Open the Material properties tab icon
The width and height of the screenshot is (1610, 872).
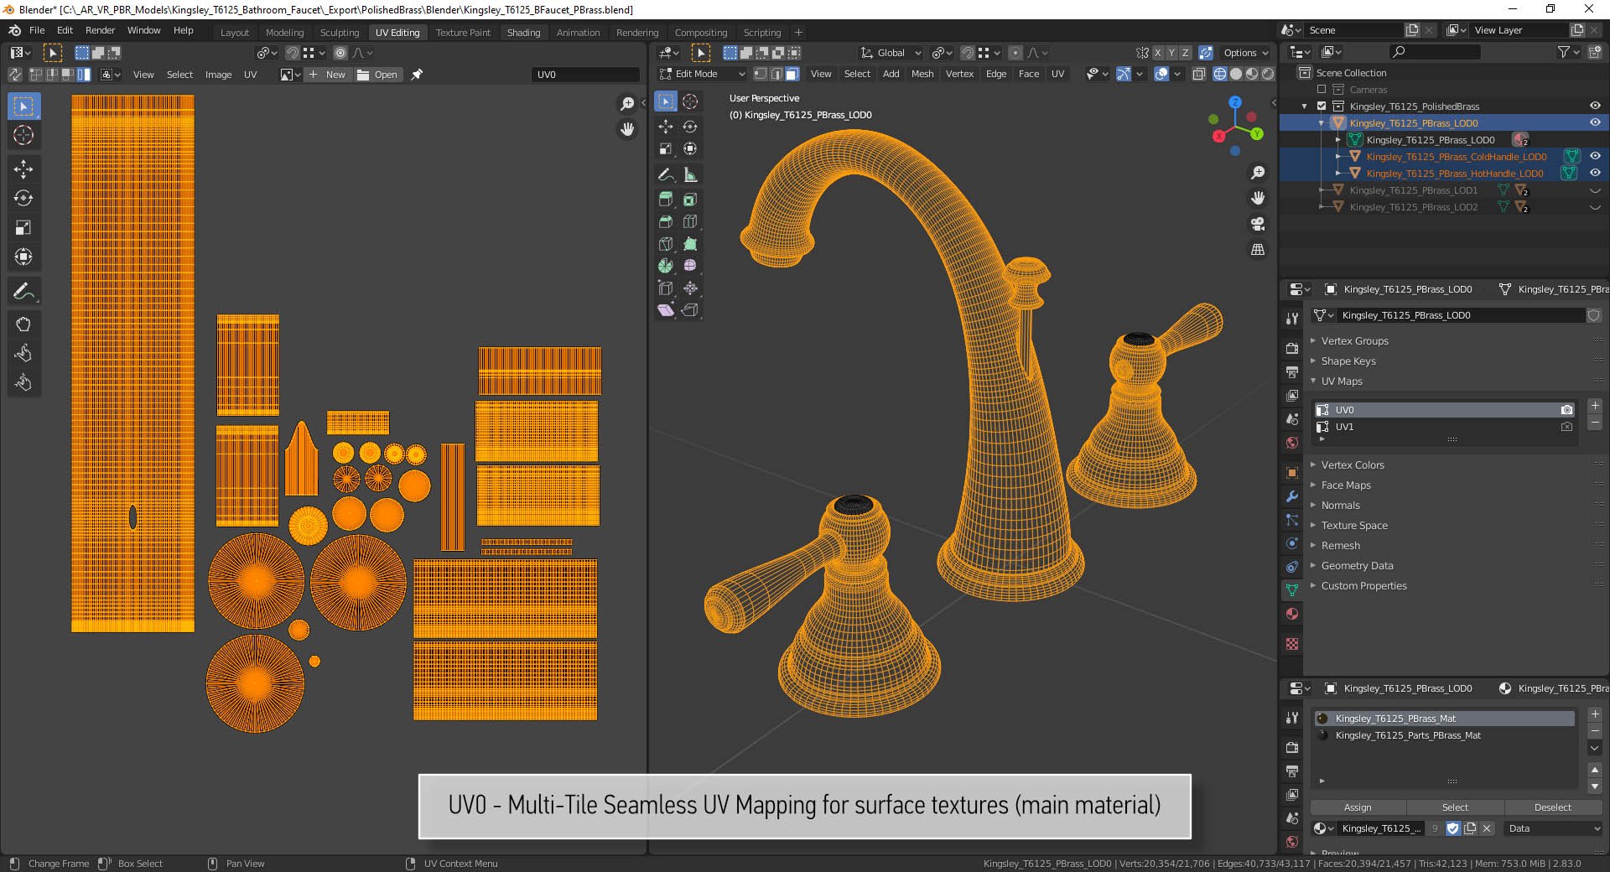(1292, 614)
